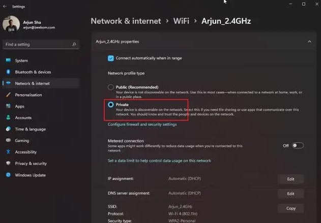Collapse the Arjun_2.4GHz properties chevron
321x223 pixels.
309,42
